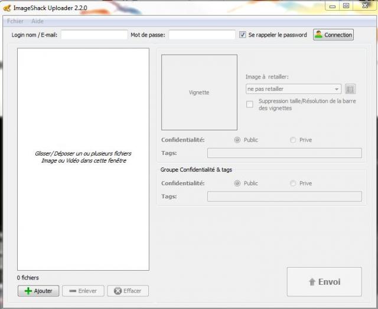Click the file drop area with Glisser/Déposer text

pyautogui.click(x=83, y=159)
